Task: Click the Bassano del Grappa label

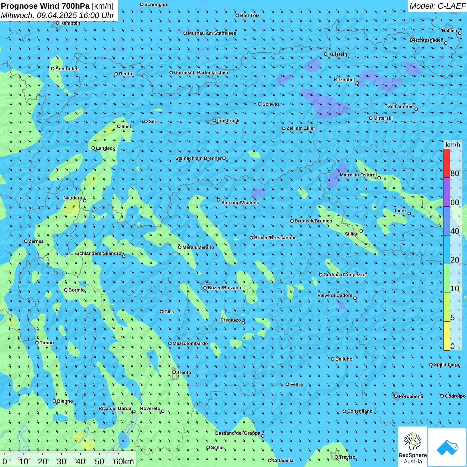Action: click(238, 433)
